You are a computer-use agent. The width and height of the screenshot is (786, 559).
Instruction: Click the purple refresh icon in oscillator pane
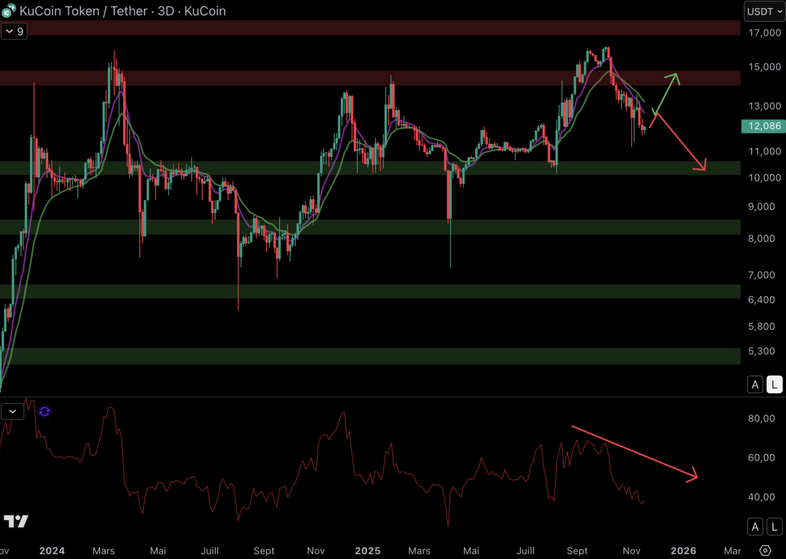(x=45, y=411)
